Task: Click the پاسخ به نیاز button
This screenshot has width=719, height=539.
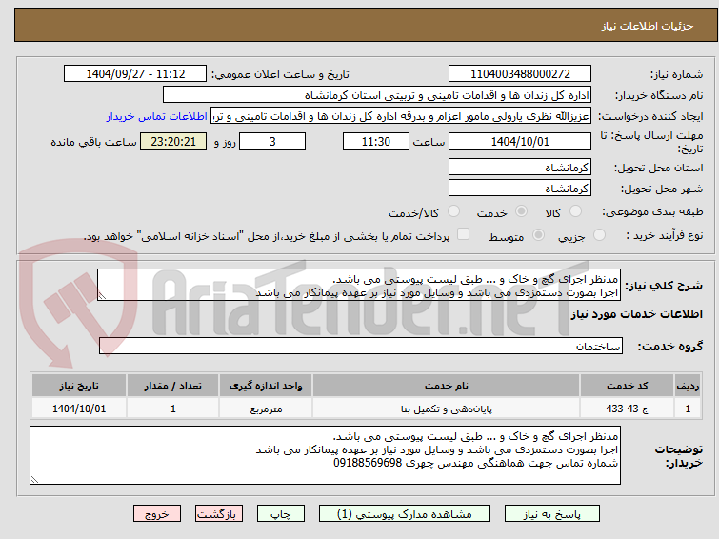Action: (552, 514)
